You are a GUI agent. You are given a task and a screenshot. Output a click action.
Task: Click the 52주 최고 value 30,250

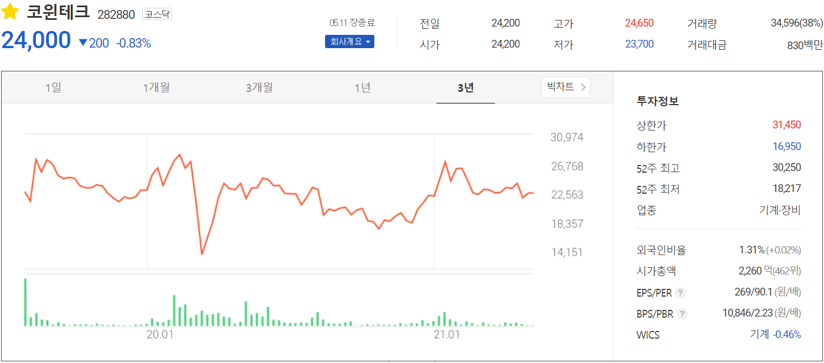pos(786,167)
